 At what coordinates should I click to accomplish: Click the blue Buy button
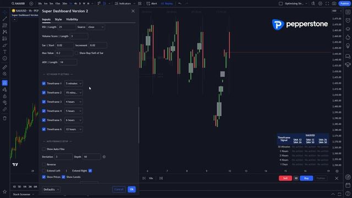click(x=306, y=178)
